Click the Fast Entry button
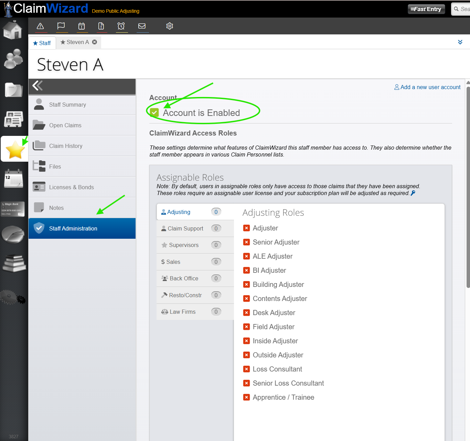 pyautogui.click(x=426, y=9)
